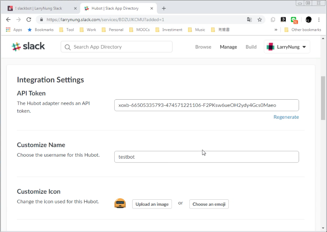This screenshot has width=327, height=232.
Task: Click "The Hubot adapter needs an API token." text
Action: (x=54, y=107)
